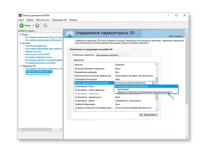
Task: Click the Параметр column header
Action: point(120,65)
